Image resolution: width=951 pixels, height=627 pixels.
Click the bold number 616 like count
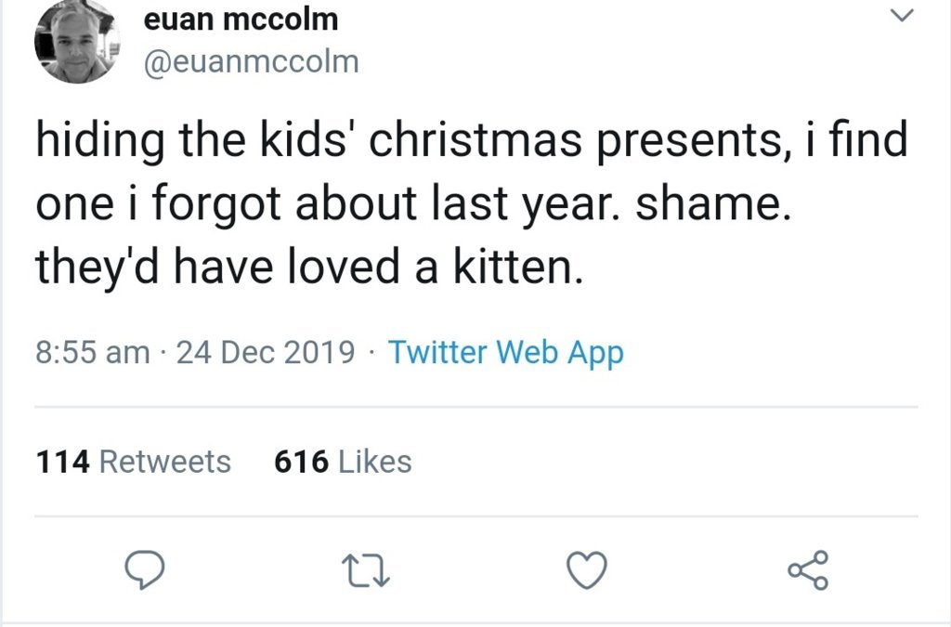(x=302, y=462)
